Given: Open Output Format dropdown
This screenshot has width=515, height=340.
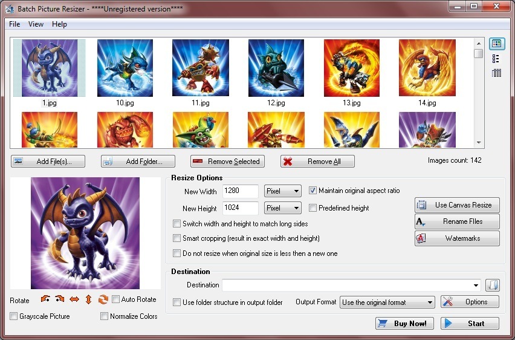Looking at the screenshot, I should pos(387,302).
